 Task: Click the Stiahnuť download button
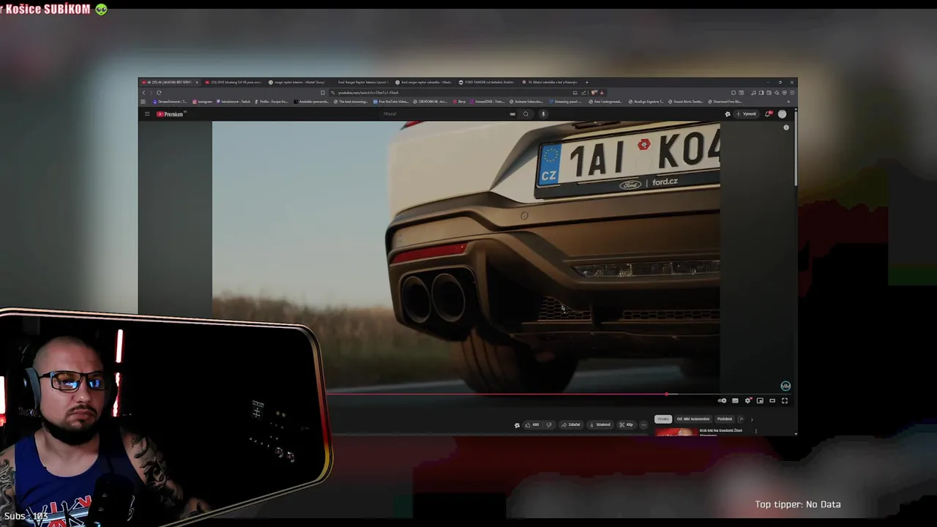click(x=600, y=425)
